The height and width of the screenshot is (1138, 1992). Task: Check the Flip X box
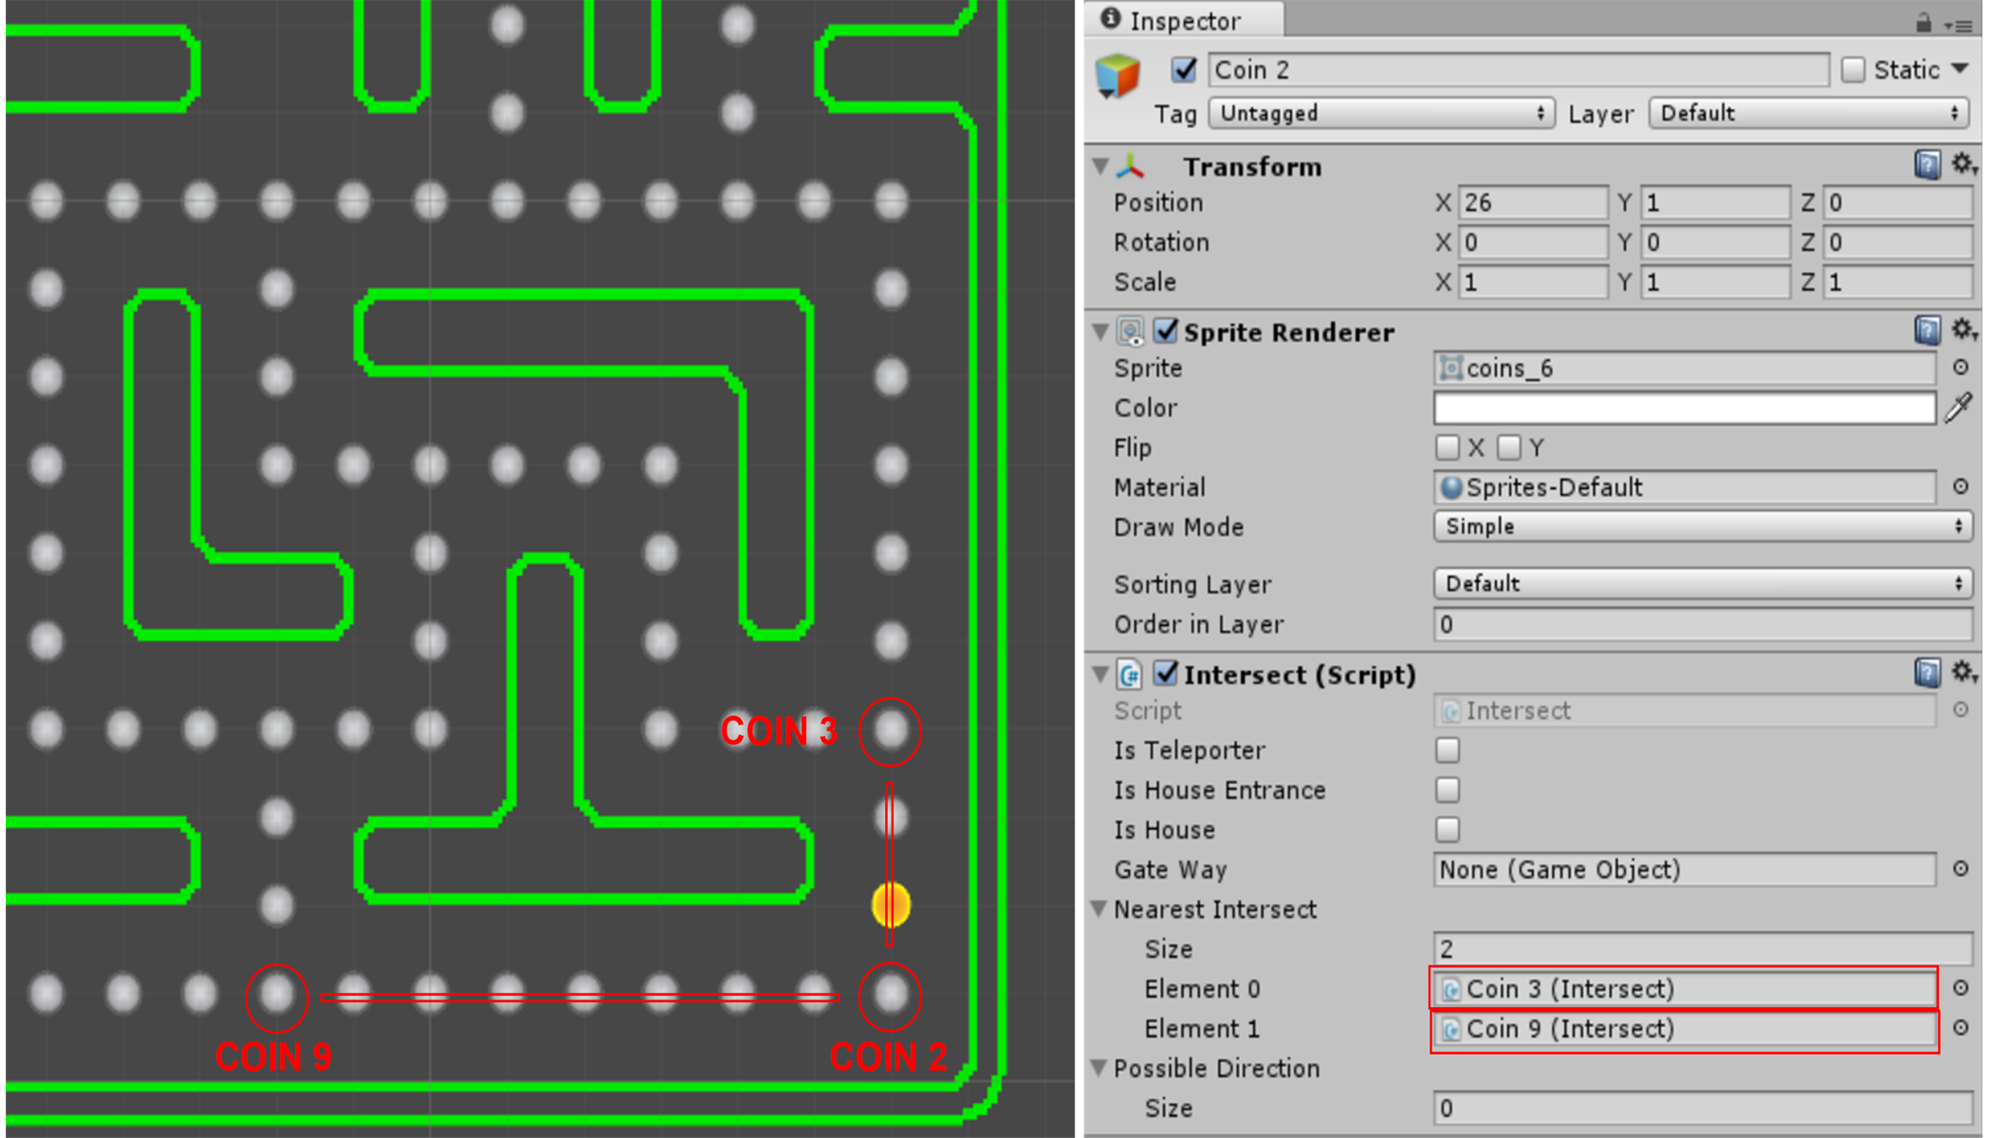(1448, 447)
